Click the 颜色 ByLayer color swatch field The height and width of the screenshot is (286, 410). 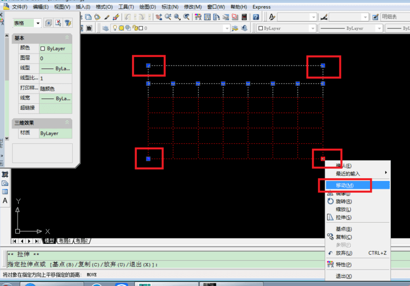[x=55, y=49]
